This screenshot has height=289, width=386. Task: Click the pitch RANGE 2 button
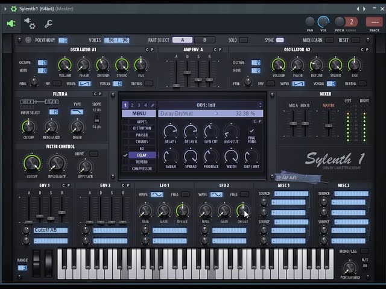click(x=351, y=22)
